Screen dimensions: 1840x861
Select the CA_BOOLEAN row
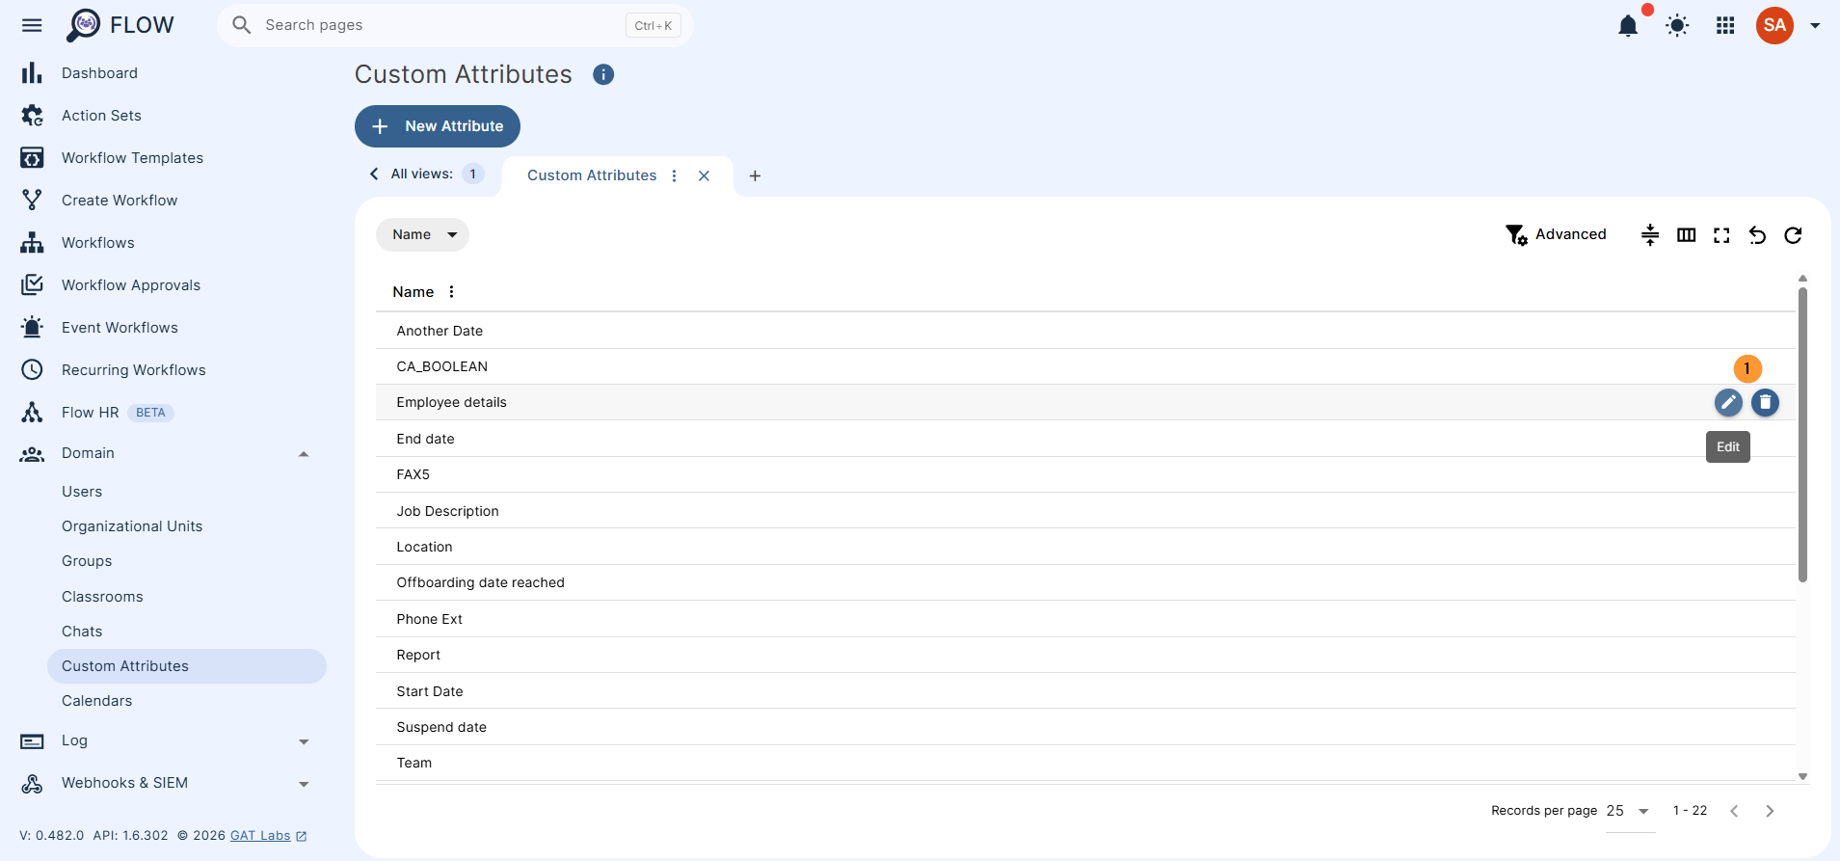[1085, 366]
